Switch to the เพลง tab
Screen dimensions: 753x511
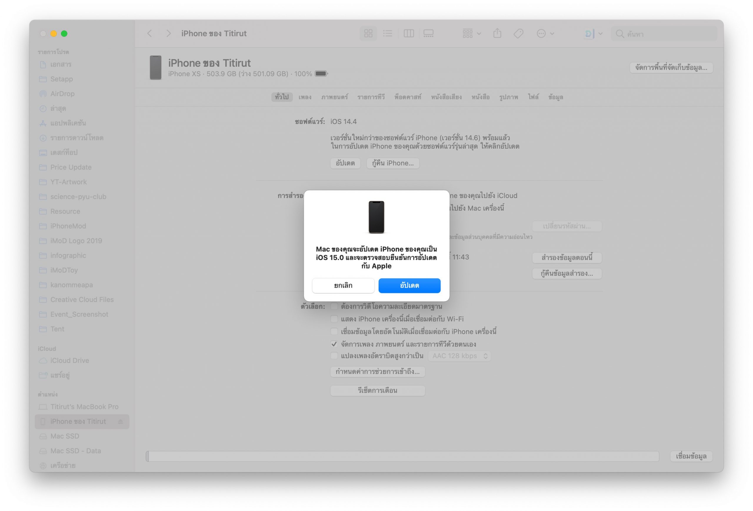tap(304, 97)
